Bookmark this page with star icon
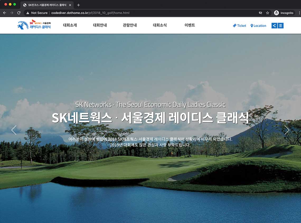301x223 pixels. (x=267, y=13)
